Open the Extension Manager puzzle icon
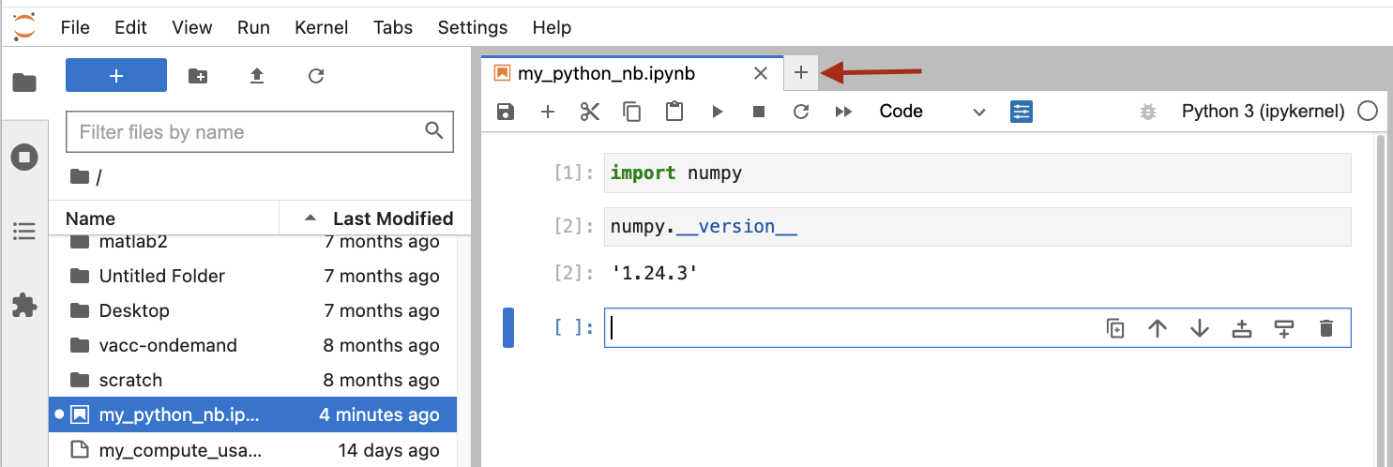Viewport: 1393px width, 467px height. pos(24,305)
